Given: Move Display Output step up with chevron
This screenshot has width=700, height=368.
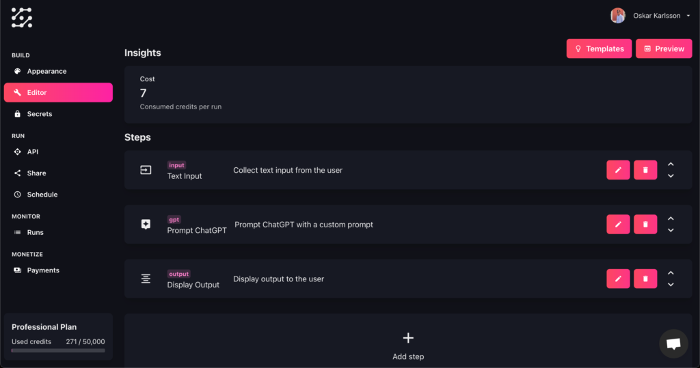Looking at the screenshot, I should coord(671,273).
